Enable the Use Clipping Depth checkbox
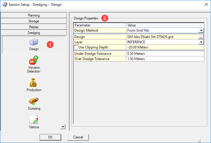The height and width of the screenshot is (143, 211). pos(76,47)
